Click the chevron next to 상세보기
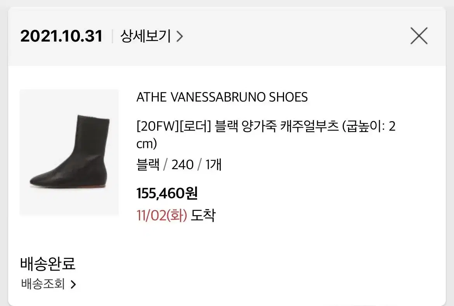Viewport: 454px width, 306px height. click(x=180, y=37)
